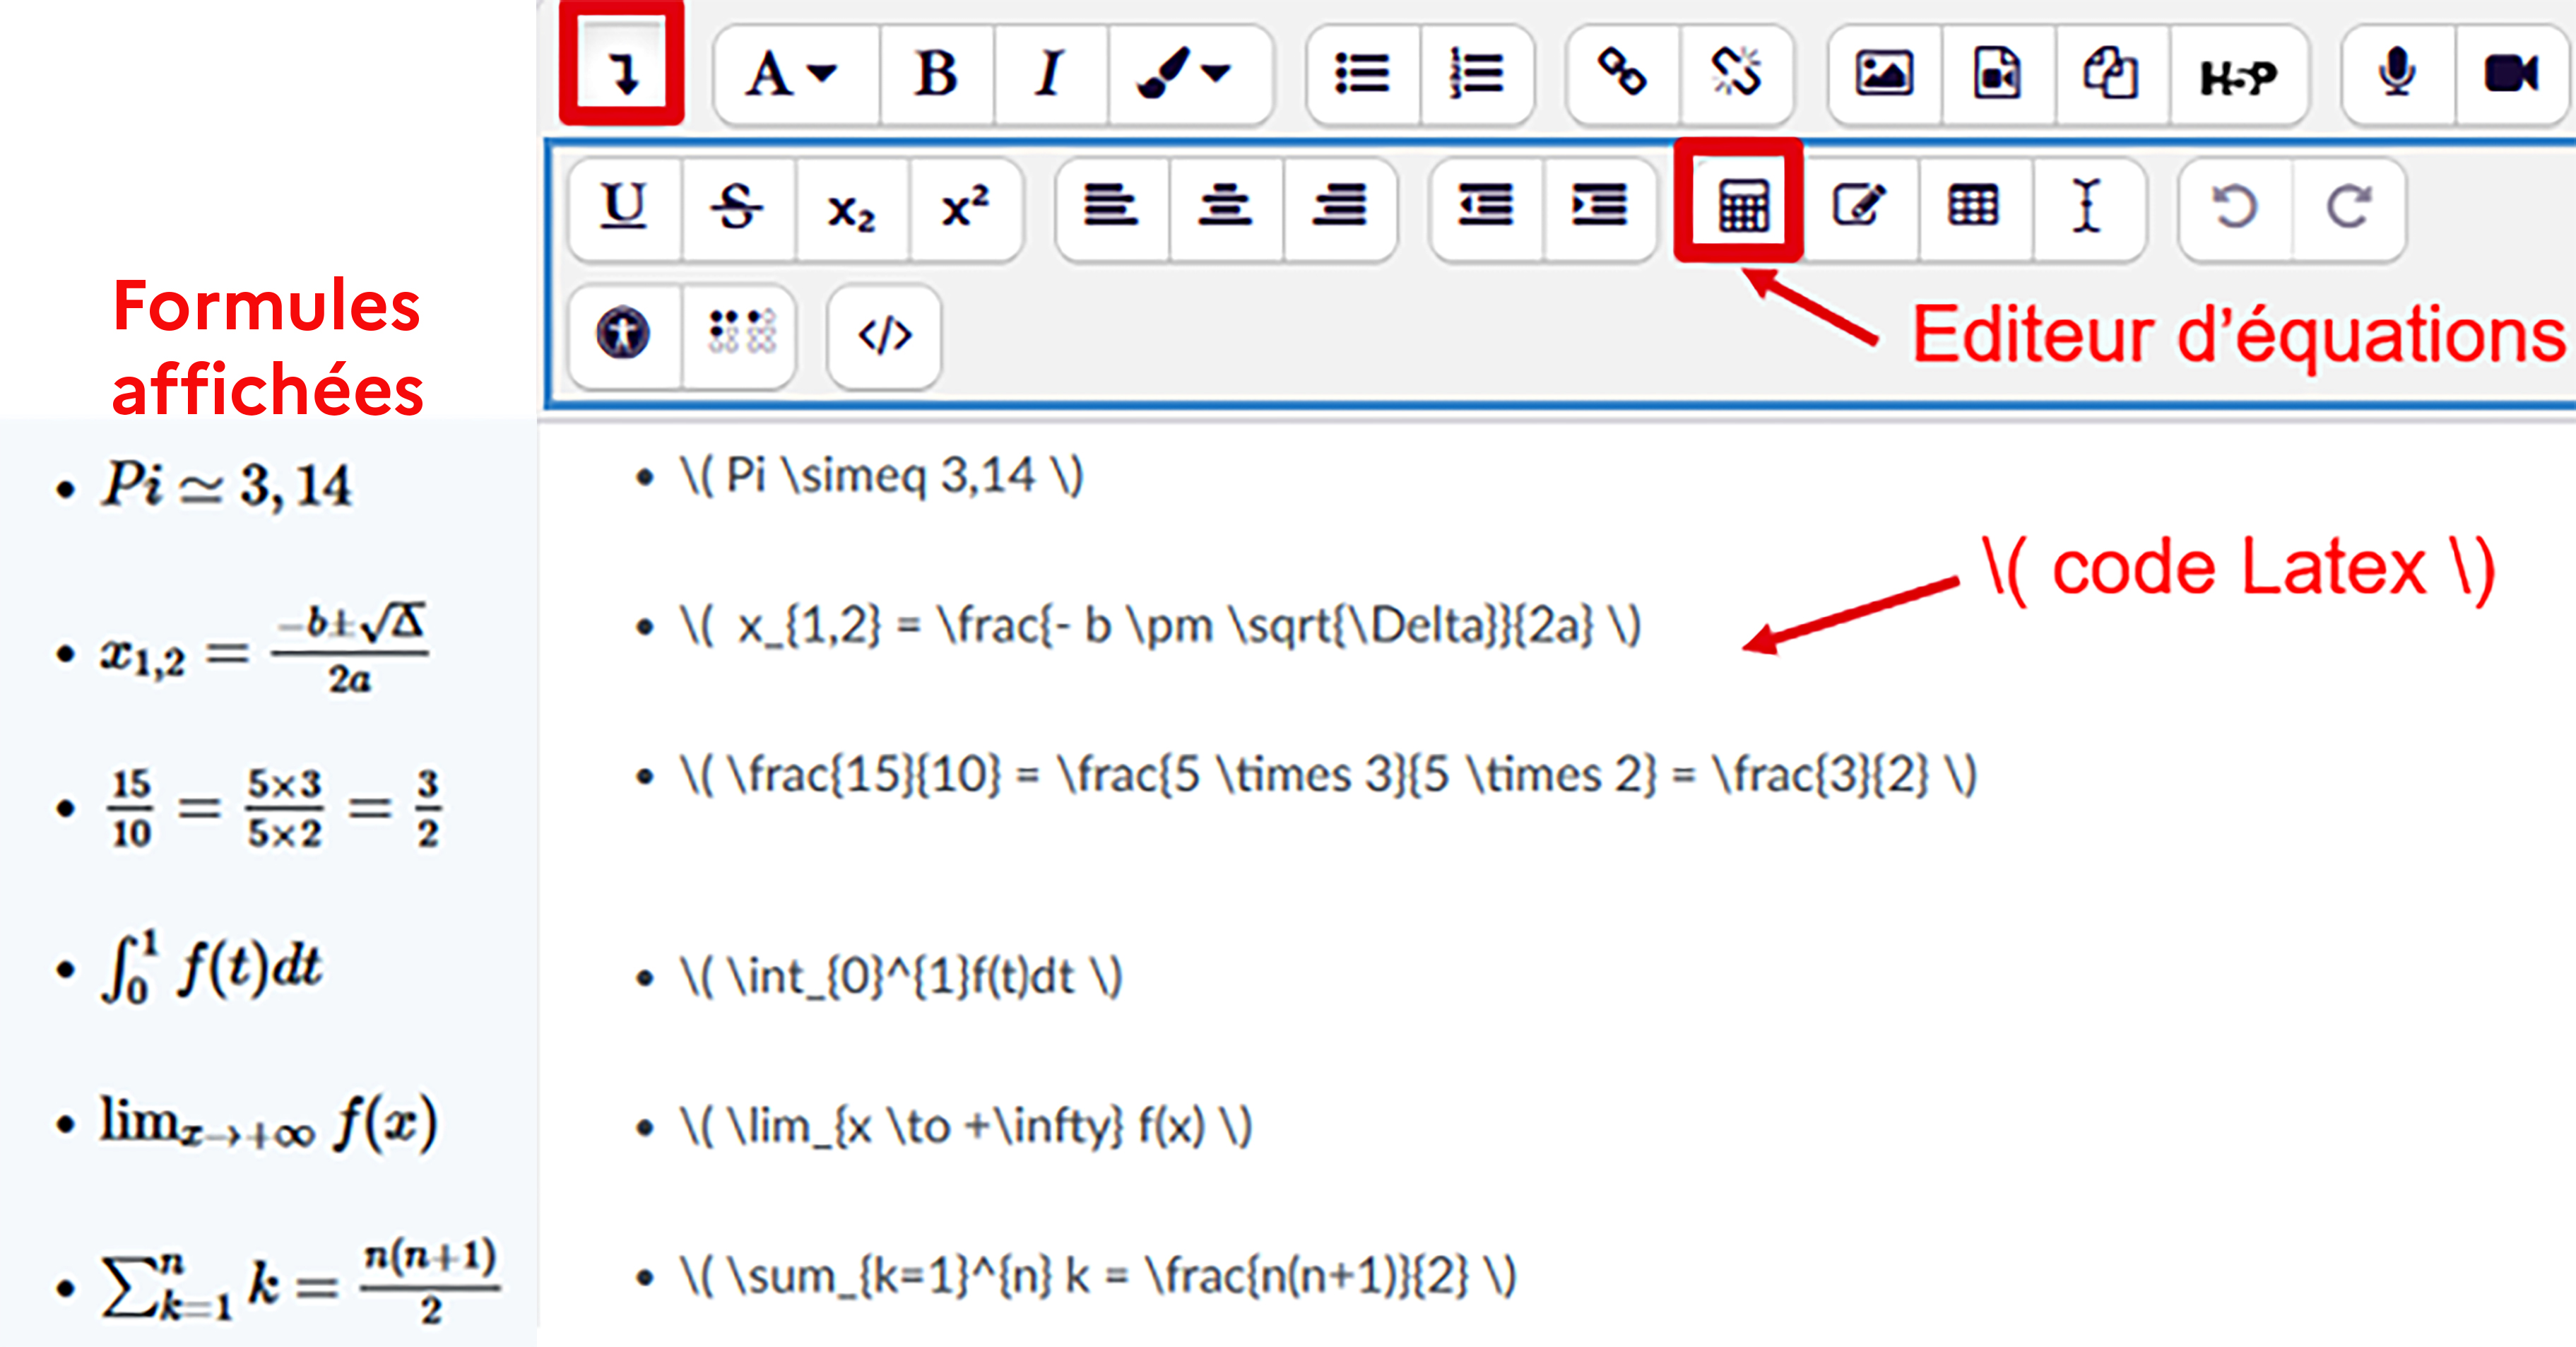Insert a table grid icon
Viewport: 2576px width, 1347px height.
coord(1973,206)
